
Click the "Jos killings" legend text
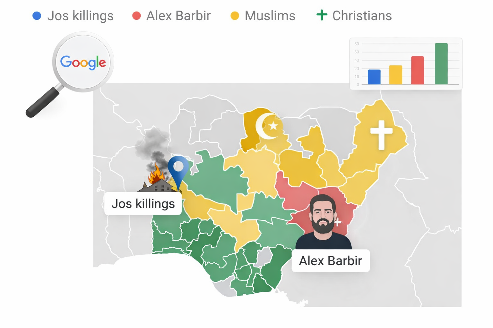point(80,16)
